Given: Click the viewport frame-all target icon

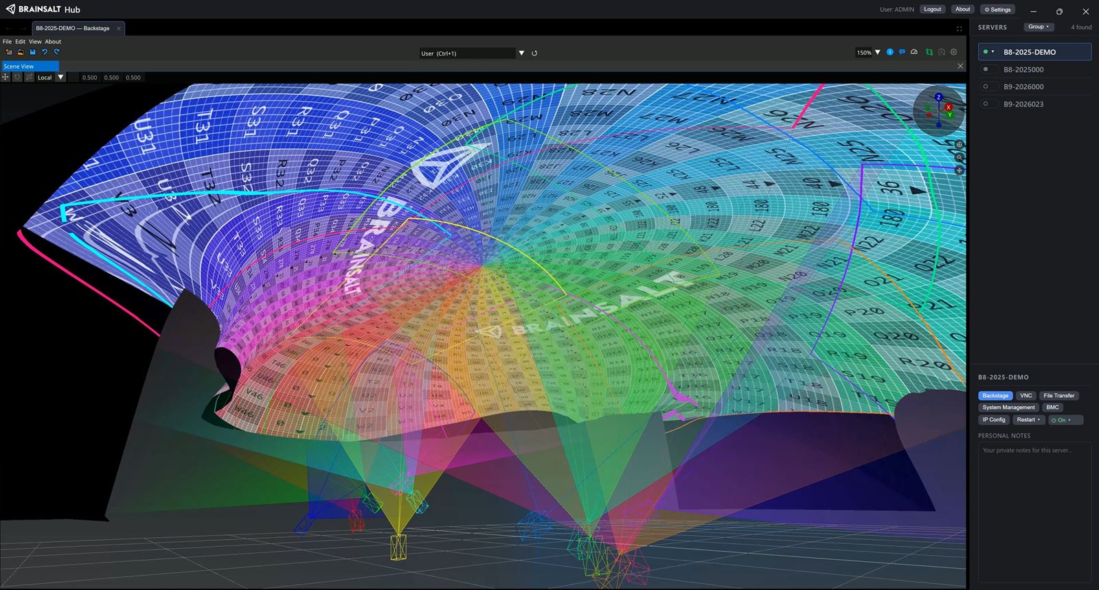Looking at the screenshot, I should point(960,145).
